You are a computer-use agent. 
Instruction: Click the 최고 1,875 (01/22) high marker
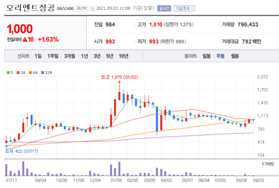coord(119,77)
